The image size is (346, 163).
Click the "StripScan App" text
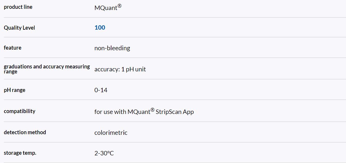point(174,112)
